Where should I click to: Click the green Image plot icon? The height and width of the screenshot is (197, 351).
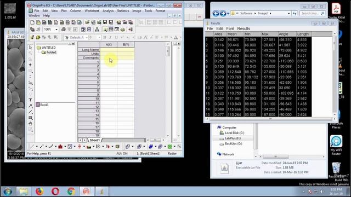(169, 147)
